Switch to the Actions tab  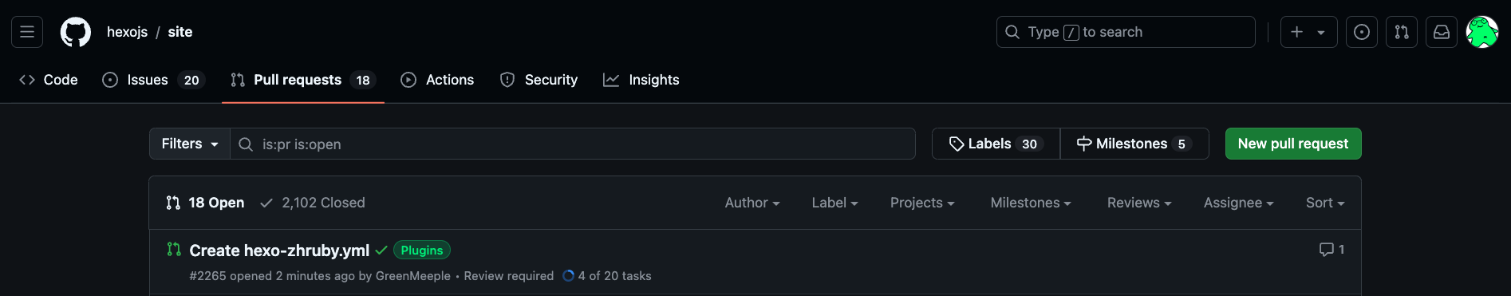click(437, 80)
